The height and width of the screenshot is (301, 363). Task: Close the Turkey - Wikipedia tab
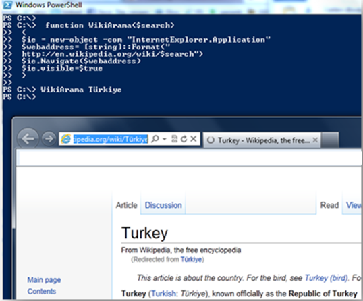[315, 140]
